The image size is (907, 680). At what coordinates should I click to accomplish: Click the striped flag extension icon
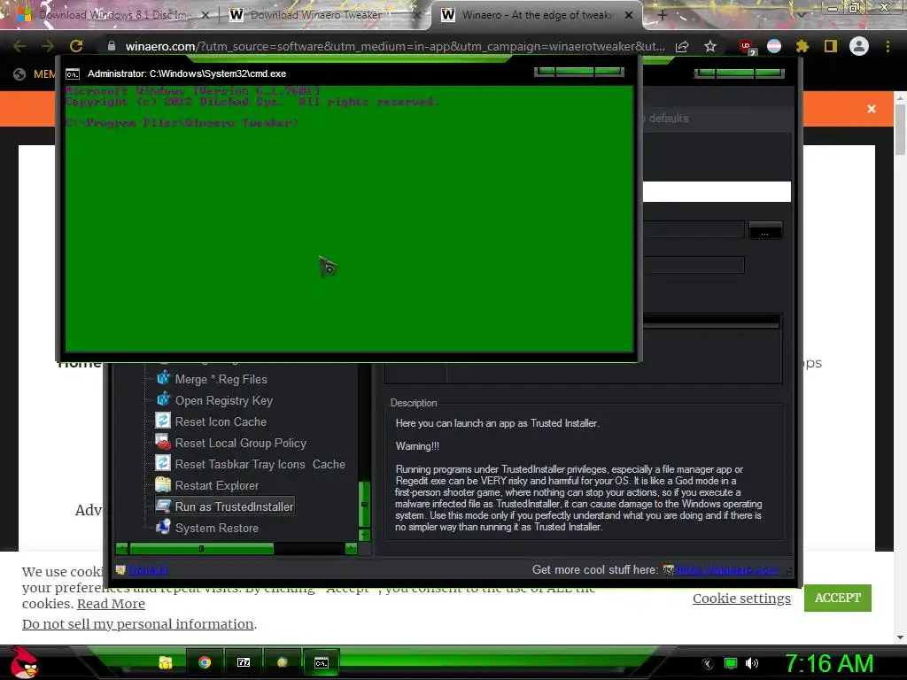(774, 46)
